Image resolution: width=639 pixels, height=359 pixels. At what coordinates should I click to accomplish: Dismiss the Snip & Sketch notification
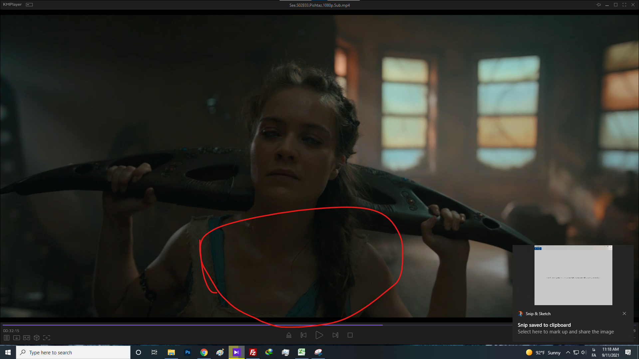tap(624, 313)
